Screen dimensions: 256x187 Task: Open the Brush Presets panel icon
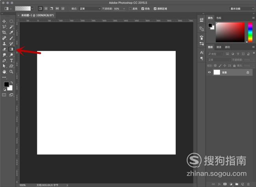tap(202, 44)
